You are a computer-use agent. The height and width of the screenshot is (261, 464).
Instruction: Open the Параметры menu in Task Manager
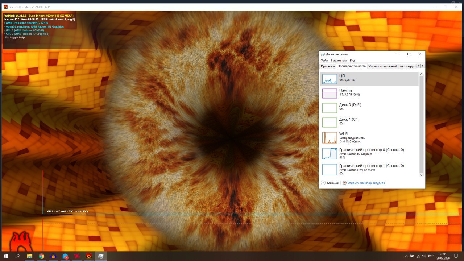click(x=339, y=61)
